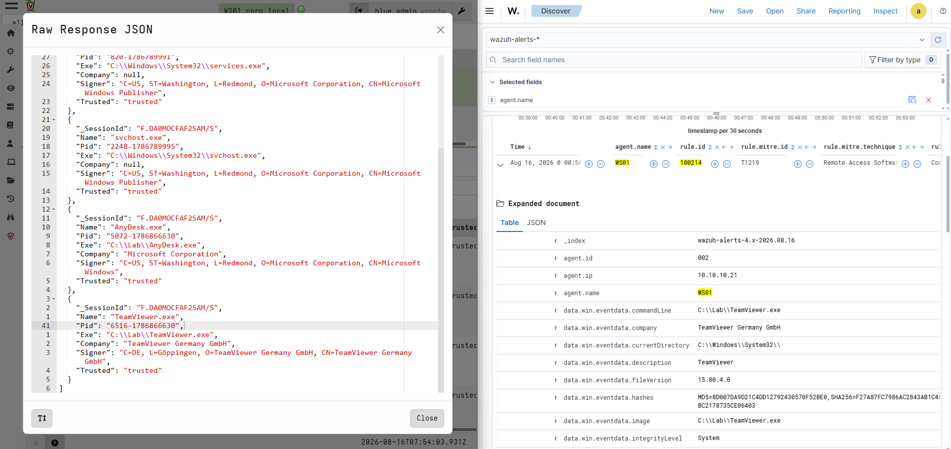Collapse the expanded Aug 16 document row
Viewport: 951px width, 449px height.
coord(500,164)
